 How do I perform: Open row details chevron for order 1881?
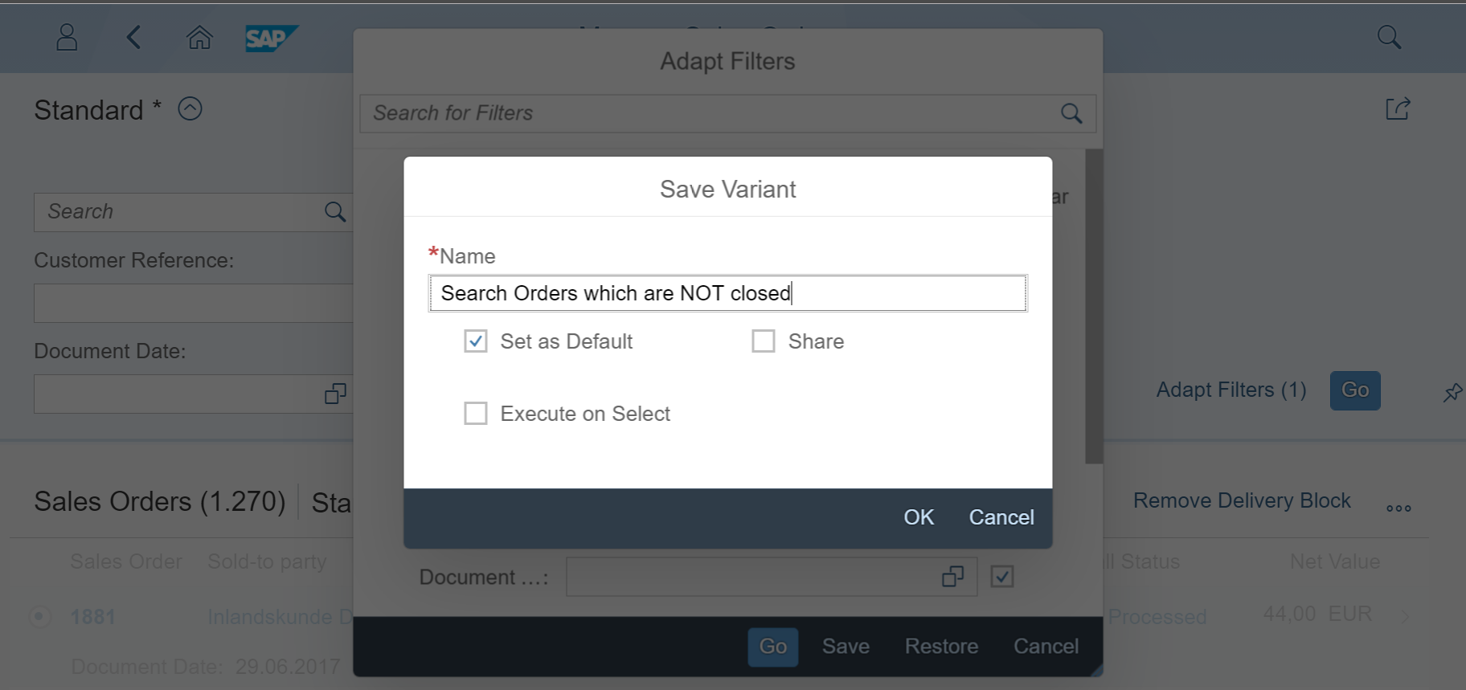1406,616
